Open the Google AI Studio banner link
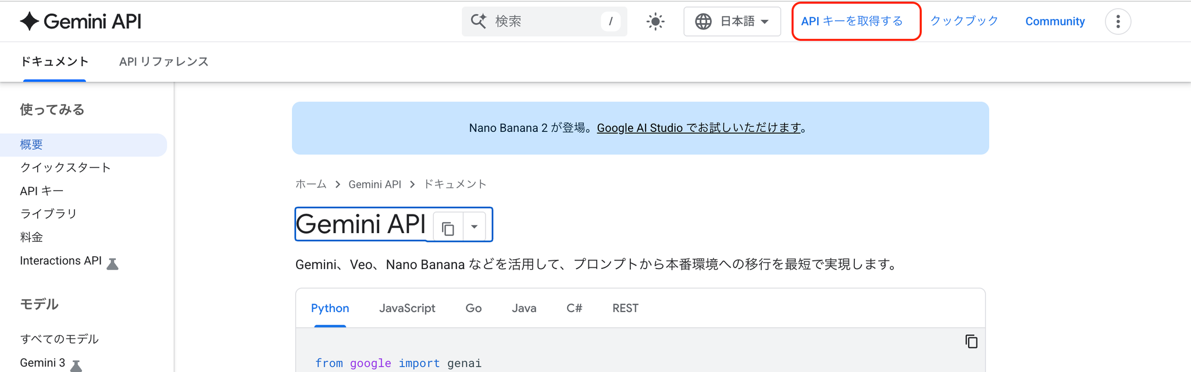Viewport: 1191px width, 372px height. [x=700, y=128]
